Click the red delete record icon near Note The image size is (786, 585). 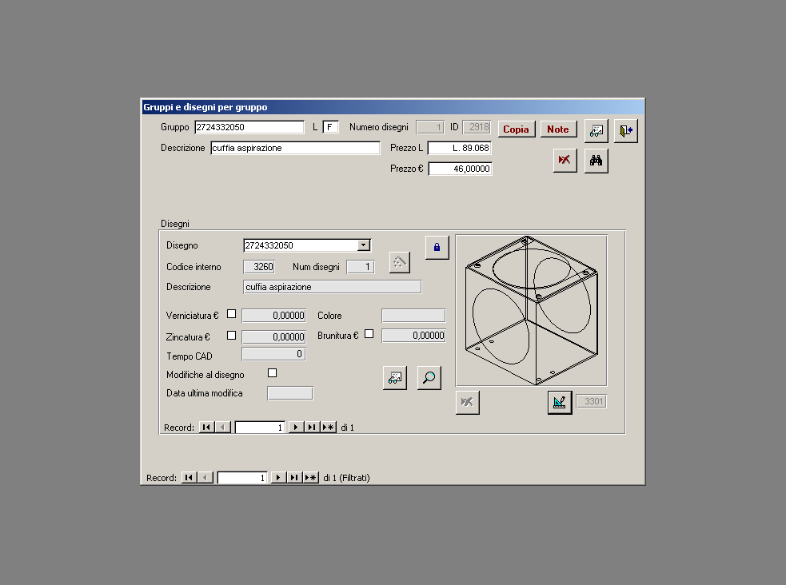[565, 161]
